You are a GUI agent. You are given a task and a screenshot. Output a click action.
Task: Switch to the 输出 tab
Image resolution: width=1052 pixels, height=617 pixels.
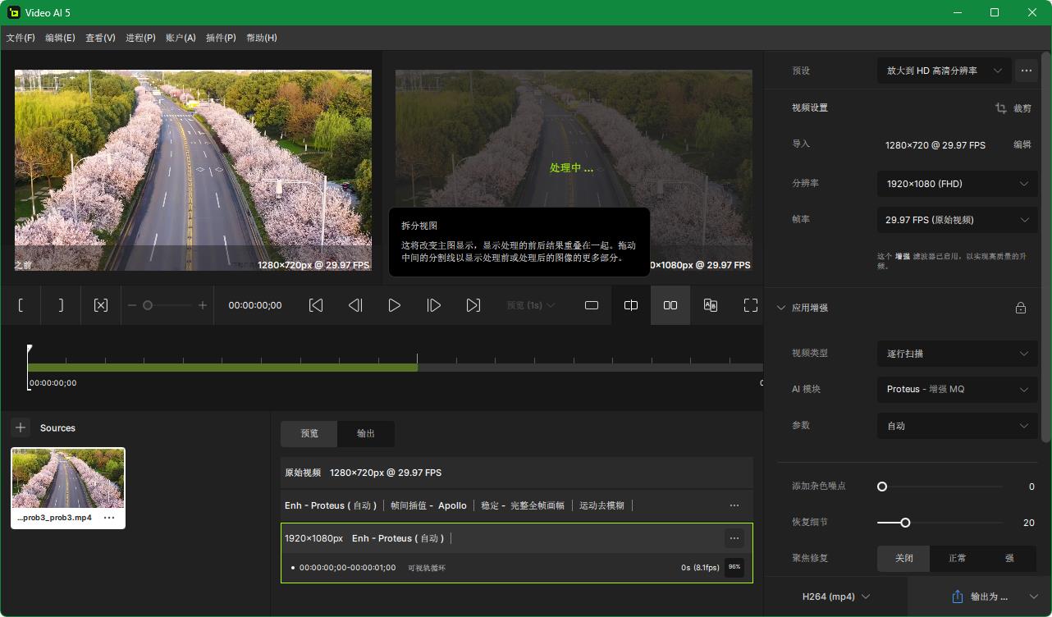(x=366, y=433)
